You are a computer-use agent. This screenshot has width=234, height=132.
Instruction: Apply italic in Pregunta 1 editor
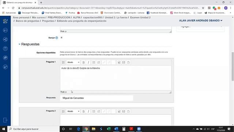pos(88,62)
